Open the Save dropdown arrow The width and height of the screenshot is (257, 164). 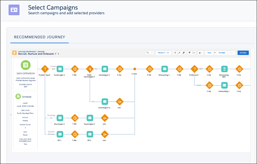pos(214,53)
